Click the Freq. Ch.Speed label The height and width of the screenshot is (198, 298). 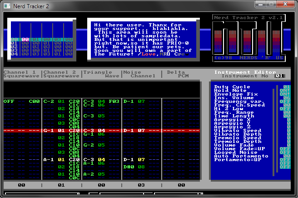[239, 105]
